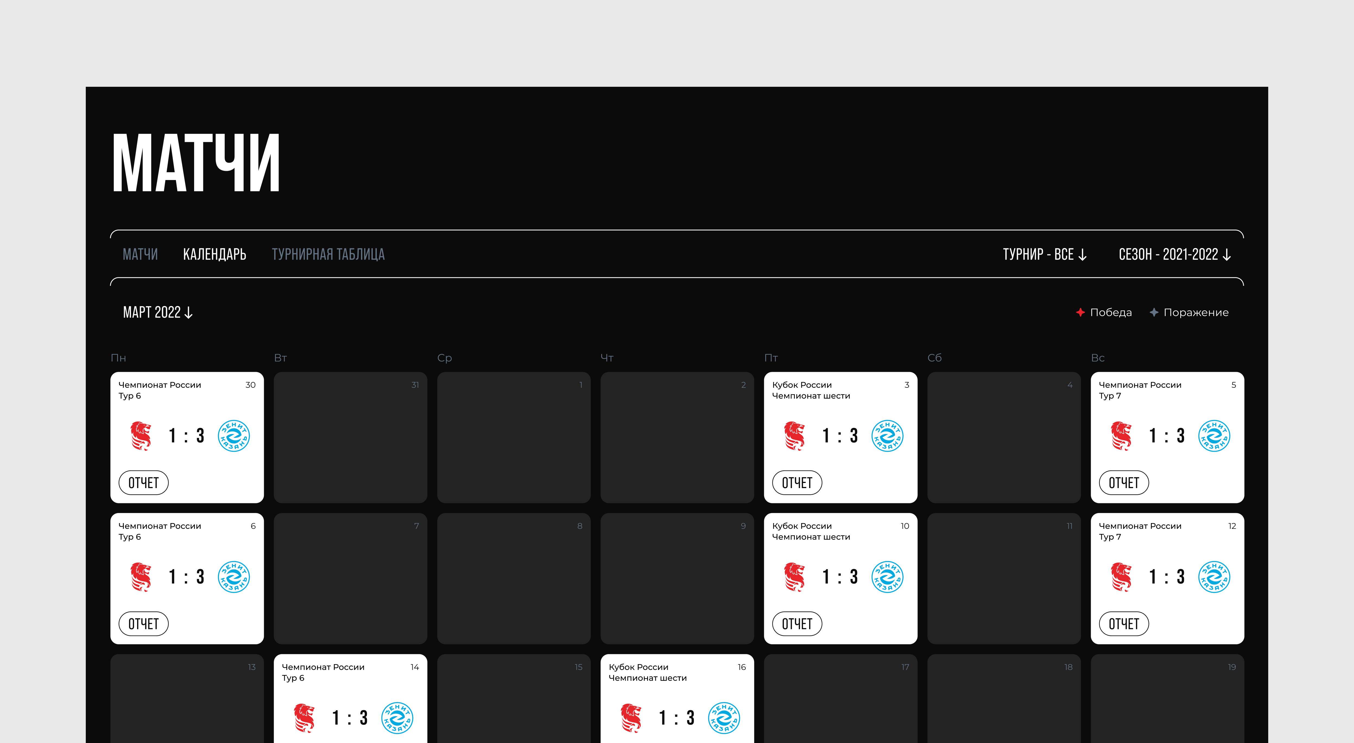
Task: Select the empty day 9 cell
Action: [678, 579]
